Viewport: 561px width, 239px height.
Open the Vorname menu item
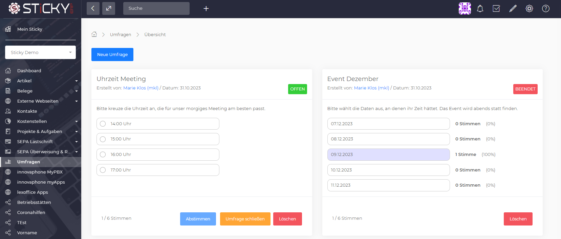27,233
